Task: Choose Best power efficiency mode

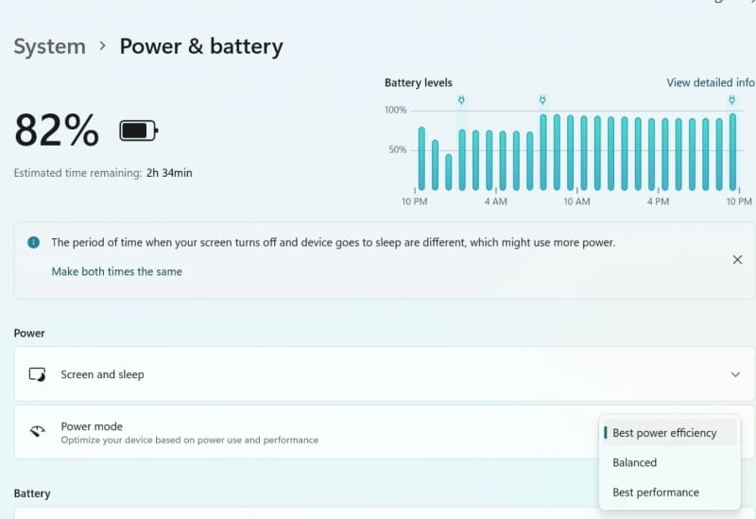Action: click(x=664, y=433)
